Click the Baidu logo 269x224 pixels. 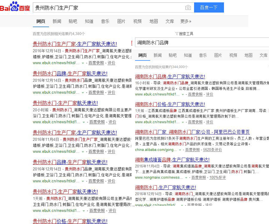[x=15, y=6]
